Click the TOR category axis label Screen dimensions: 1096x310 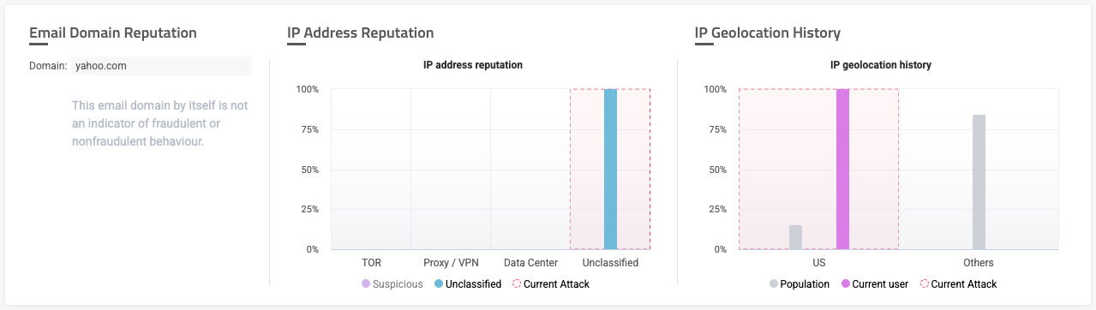[x=371, y=263]
